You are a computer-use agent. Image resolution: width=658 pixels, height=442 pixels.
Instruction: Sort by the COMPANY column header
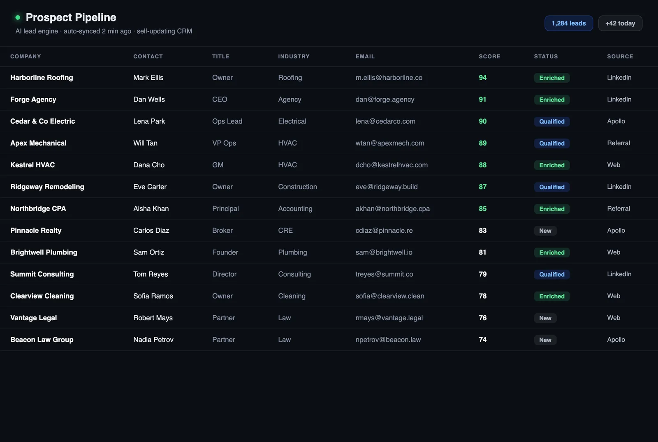click(x=25, y=56)
